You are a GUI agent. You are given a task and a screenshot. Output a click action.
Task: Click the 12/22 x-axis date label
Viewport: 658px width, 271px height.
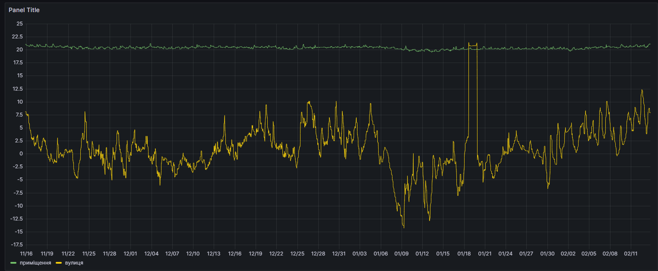pyautogui.click(x=276, y=254)
